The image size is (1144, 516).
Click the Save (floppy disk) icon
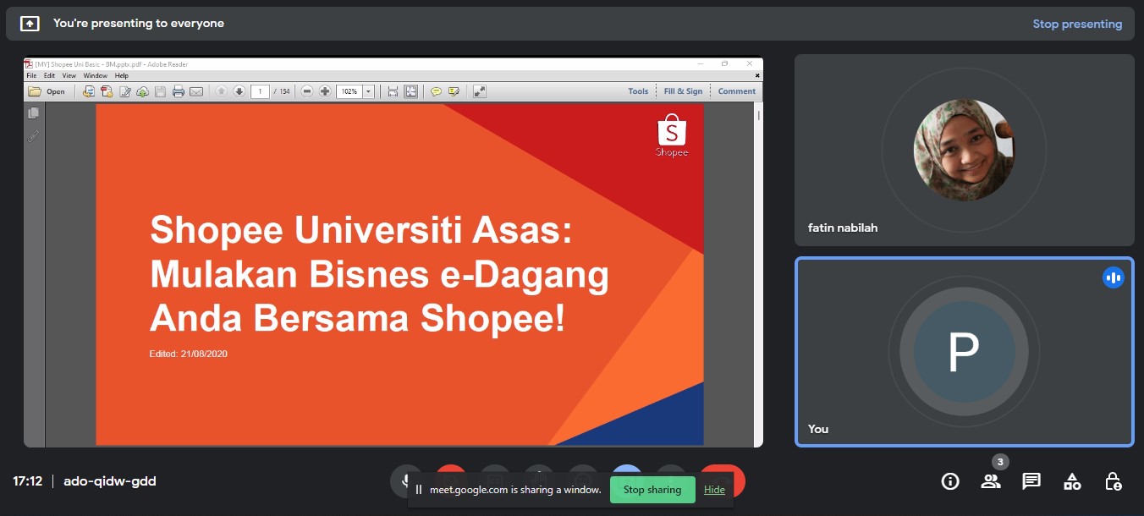pos(160,91)
